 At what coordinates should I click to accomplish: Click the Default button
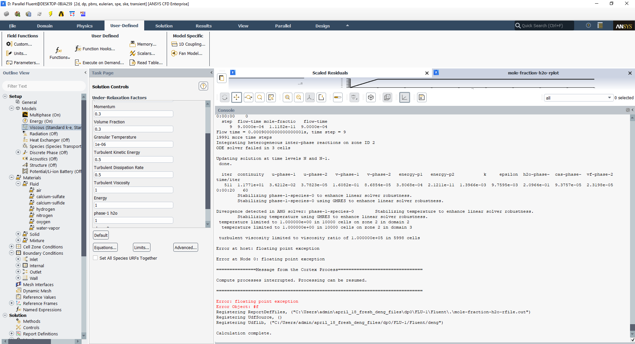pos(101,235)
